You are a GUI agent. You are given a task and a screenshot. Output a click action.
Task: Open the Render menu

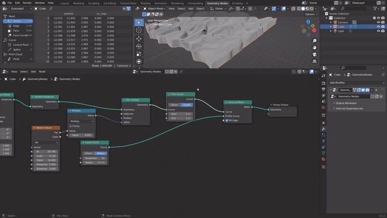click(x=27, y=3)
